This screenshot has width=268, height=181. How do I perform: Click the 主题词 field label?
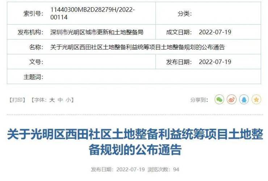[33, 77]
